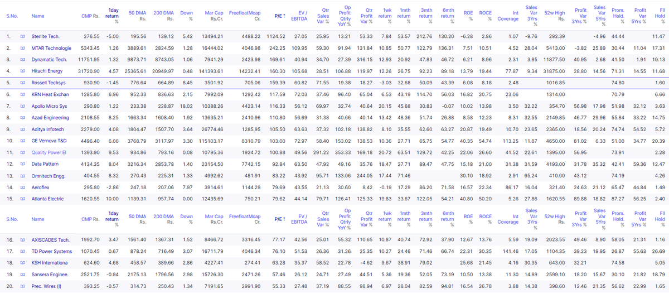Screen dimensions: 669x293
Task: Click the book icon for Hitachi Energy
Action: pyautogui.click(x=23, y=71)
